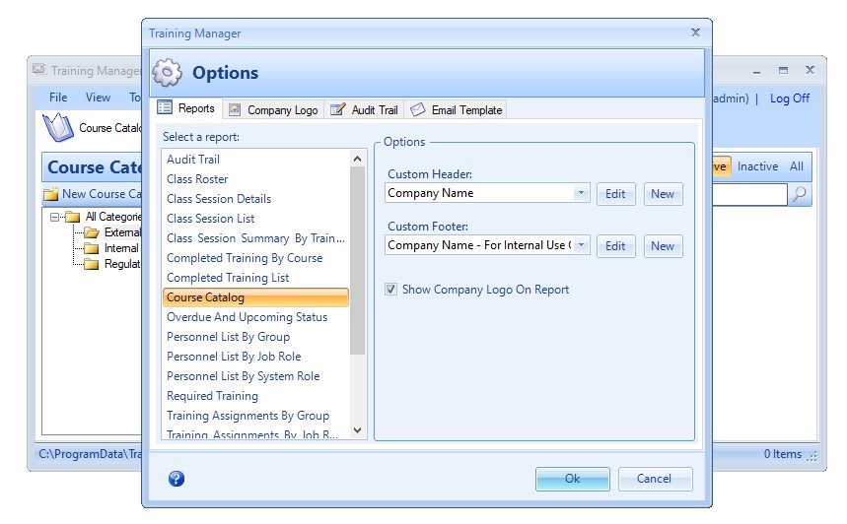Collapse the All Categories tree node

pos(57,217)
